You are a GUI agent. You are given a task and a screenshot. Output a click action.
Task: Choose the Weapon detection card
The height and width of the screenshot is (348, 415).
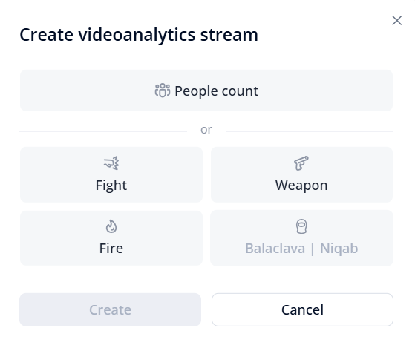pos(301,174)
